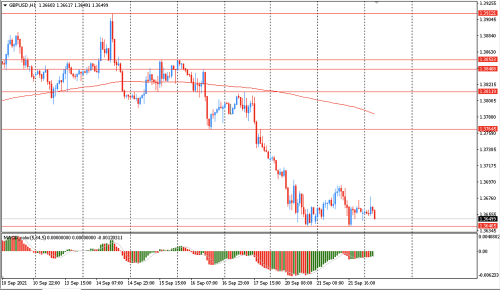Click the low price 1.36491 in header
The height and width of the screenshot is (290, 500).
coord(82,5)
